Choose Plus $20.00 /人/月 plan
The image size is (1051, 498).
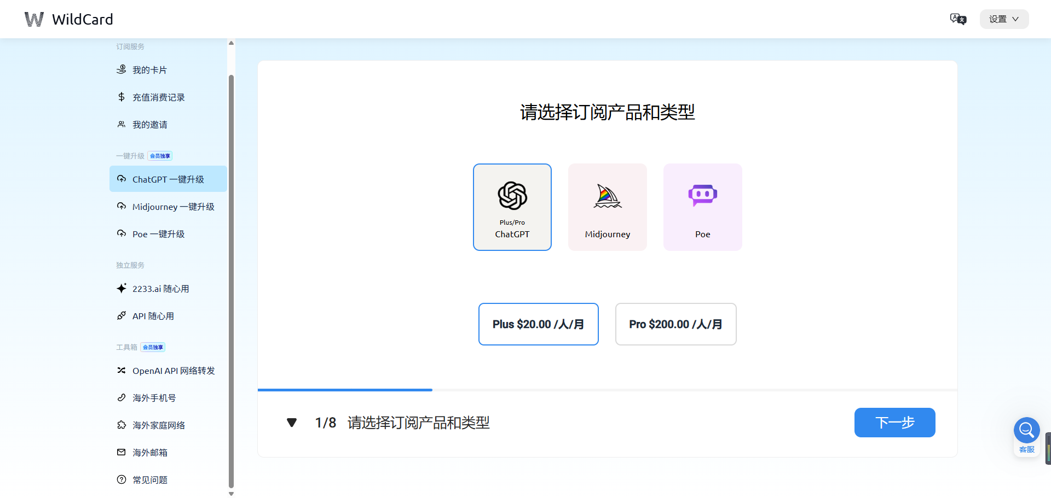tap(539, 324)
